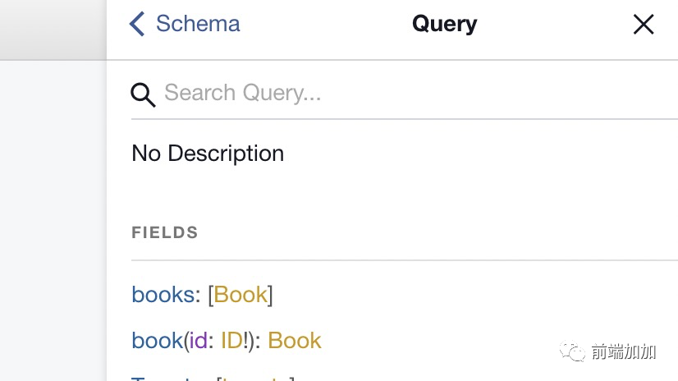Click the WeChat logo watermark icon
Screen dimensions: 678x381
click(x=573, y=351)
